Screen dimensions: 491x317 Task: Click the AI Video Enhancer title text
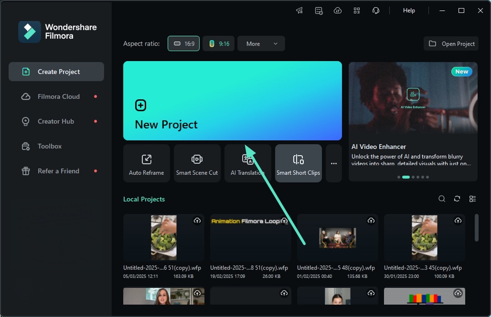(x=379, y=147)
